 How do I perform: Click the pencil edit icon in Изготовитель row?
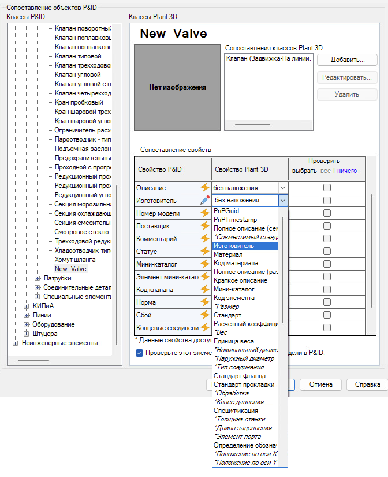(x=205, y=200)
